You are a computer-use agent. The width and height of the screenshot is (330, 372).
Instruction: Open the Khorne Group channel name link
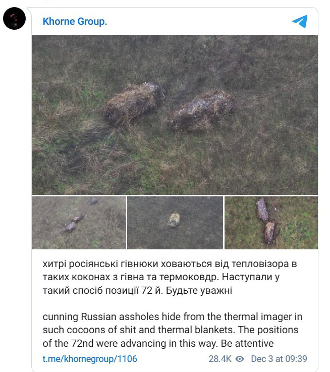[75, 21]
